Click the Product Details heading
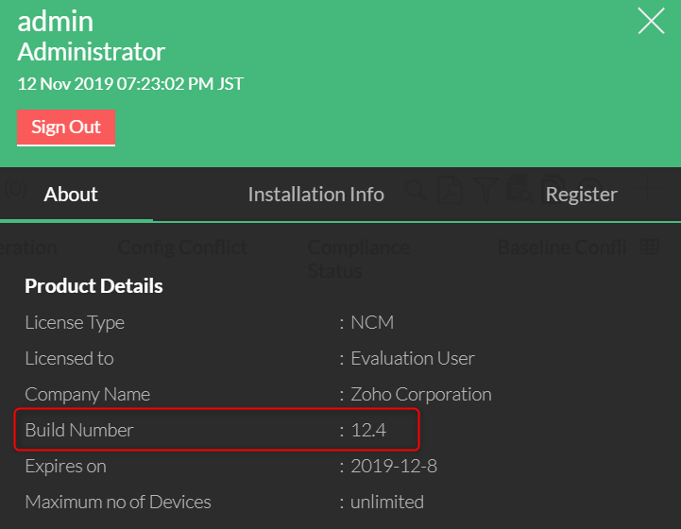The width and height of the screenshot is (681, 529). (x=94, y=286)
